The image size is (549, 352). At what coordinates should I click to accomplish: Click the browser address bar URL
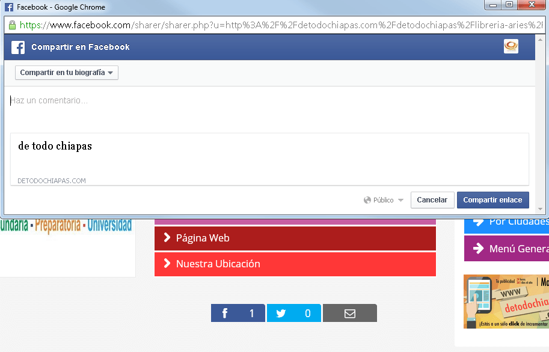coord(281,25)
